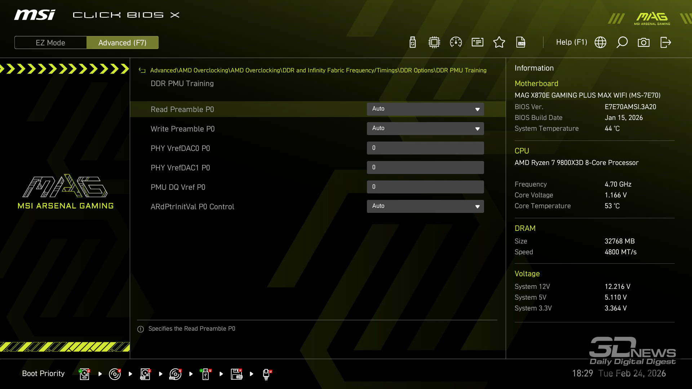Viewport: 692px width, 389px height.
Task: Click the PHY VrefDAC0 P0 value field
Action: click(x=425, y=148)
